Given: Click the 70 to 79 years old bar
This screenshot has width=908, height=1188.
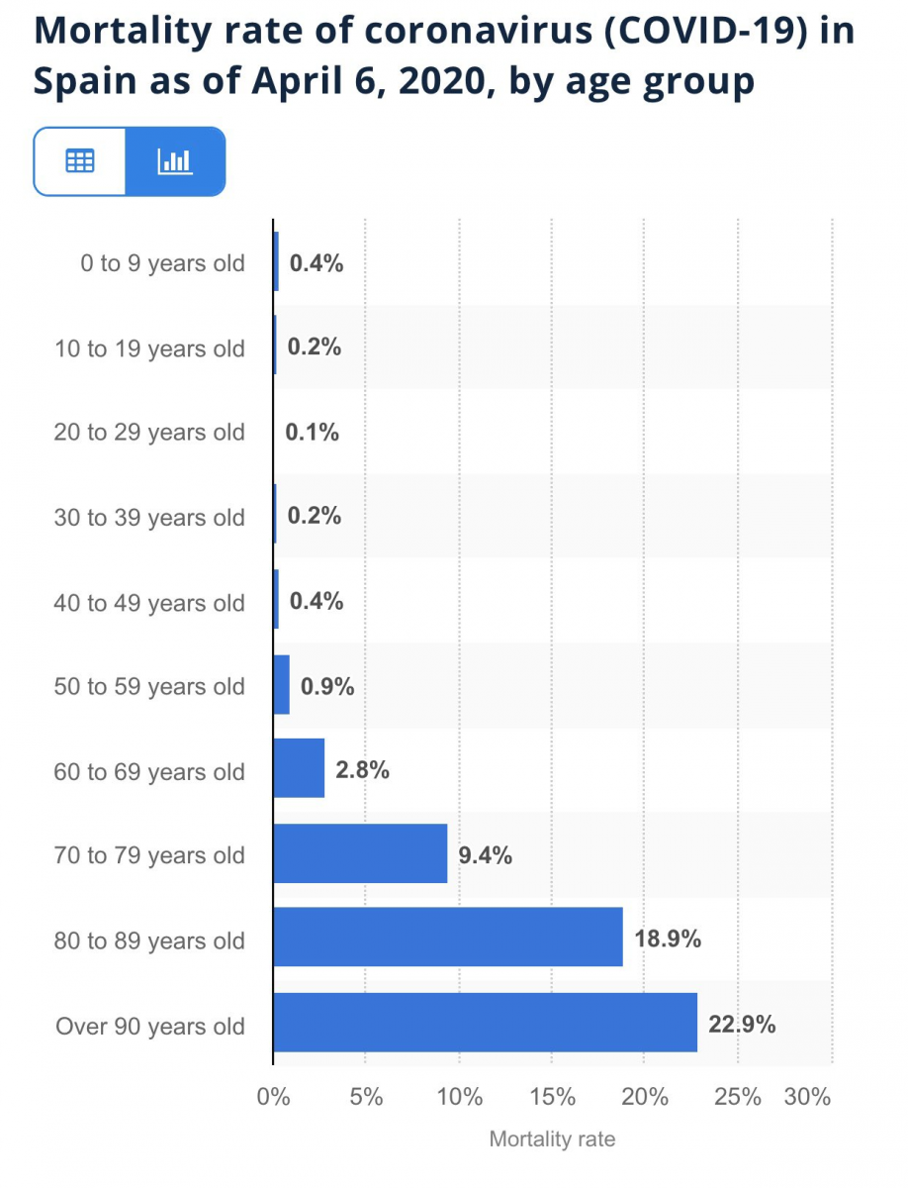Looking at the screenshot, I should pos(360,853).
